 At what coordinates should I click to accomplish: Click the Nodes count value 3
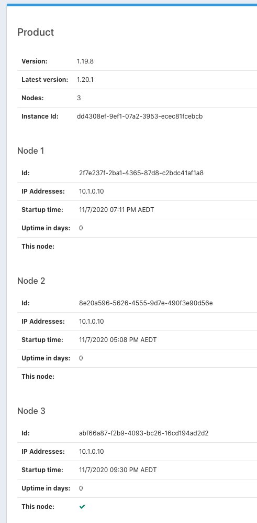(79, 98)
